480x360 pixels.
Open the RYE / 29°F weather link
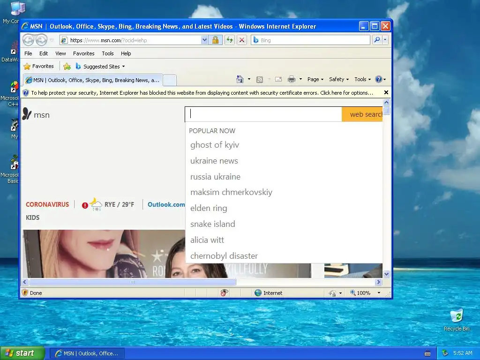pos(119,204)
